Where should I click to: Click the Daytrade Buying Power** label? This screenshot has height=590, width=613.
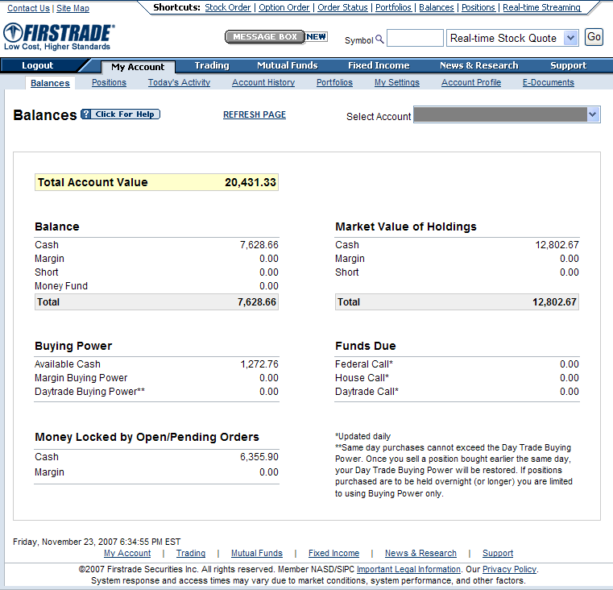(x=89, y=392)
